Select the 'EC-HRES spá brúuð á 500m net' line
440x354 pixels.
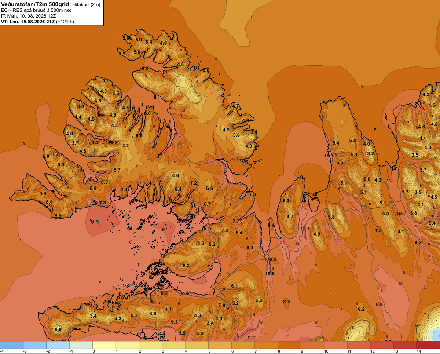click(36, 10)
